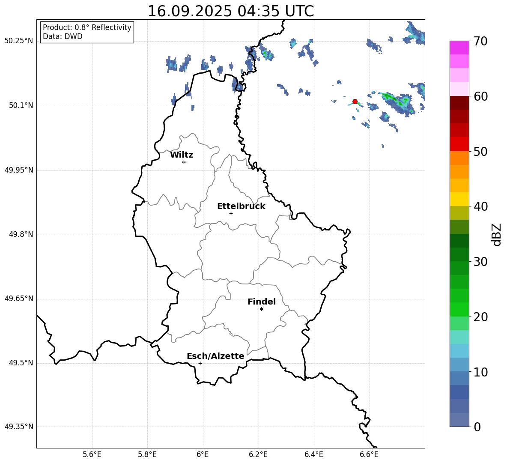Select the Esch/Alzette city label
Image resolution: width=507 pixels, height=463 pixels.
pyautogui.click(x=215, y=356)
